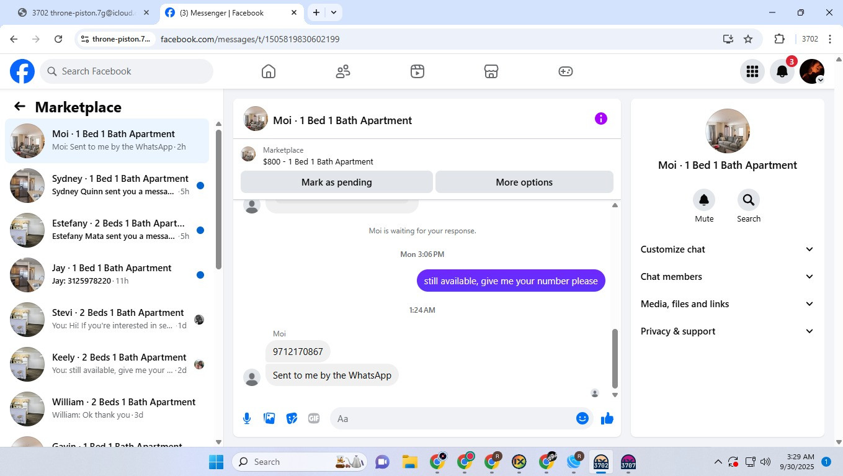This screenshot has height=476, width=843.
Task: Go to the Home feed icon
Action: tap(269, 71)
